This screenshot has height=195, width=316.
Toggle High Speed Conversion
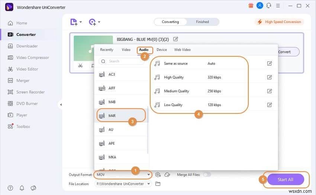pyautogui.click(x=279, y=22)
